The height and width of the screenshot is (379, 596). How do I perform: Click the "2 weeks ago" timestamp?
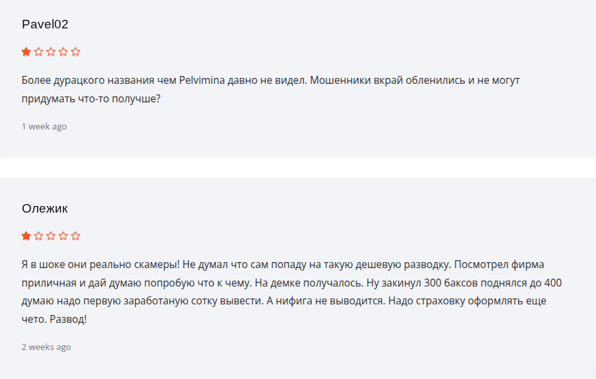click(x=46, y=347)
